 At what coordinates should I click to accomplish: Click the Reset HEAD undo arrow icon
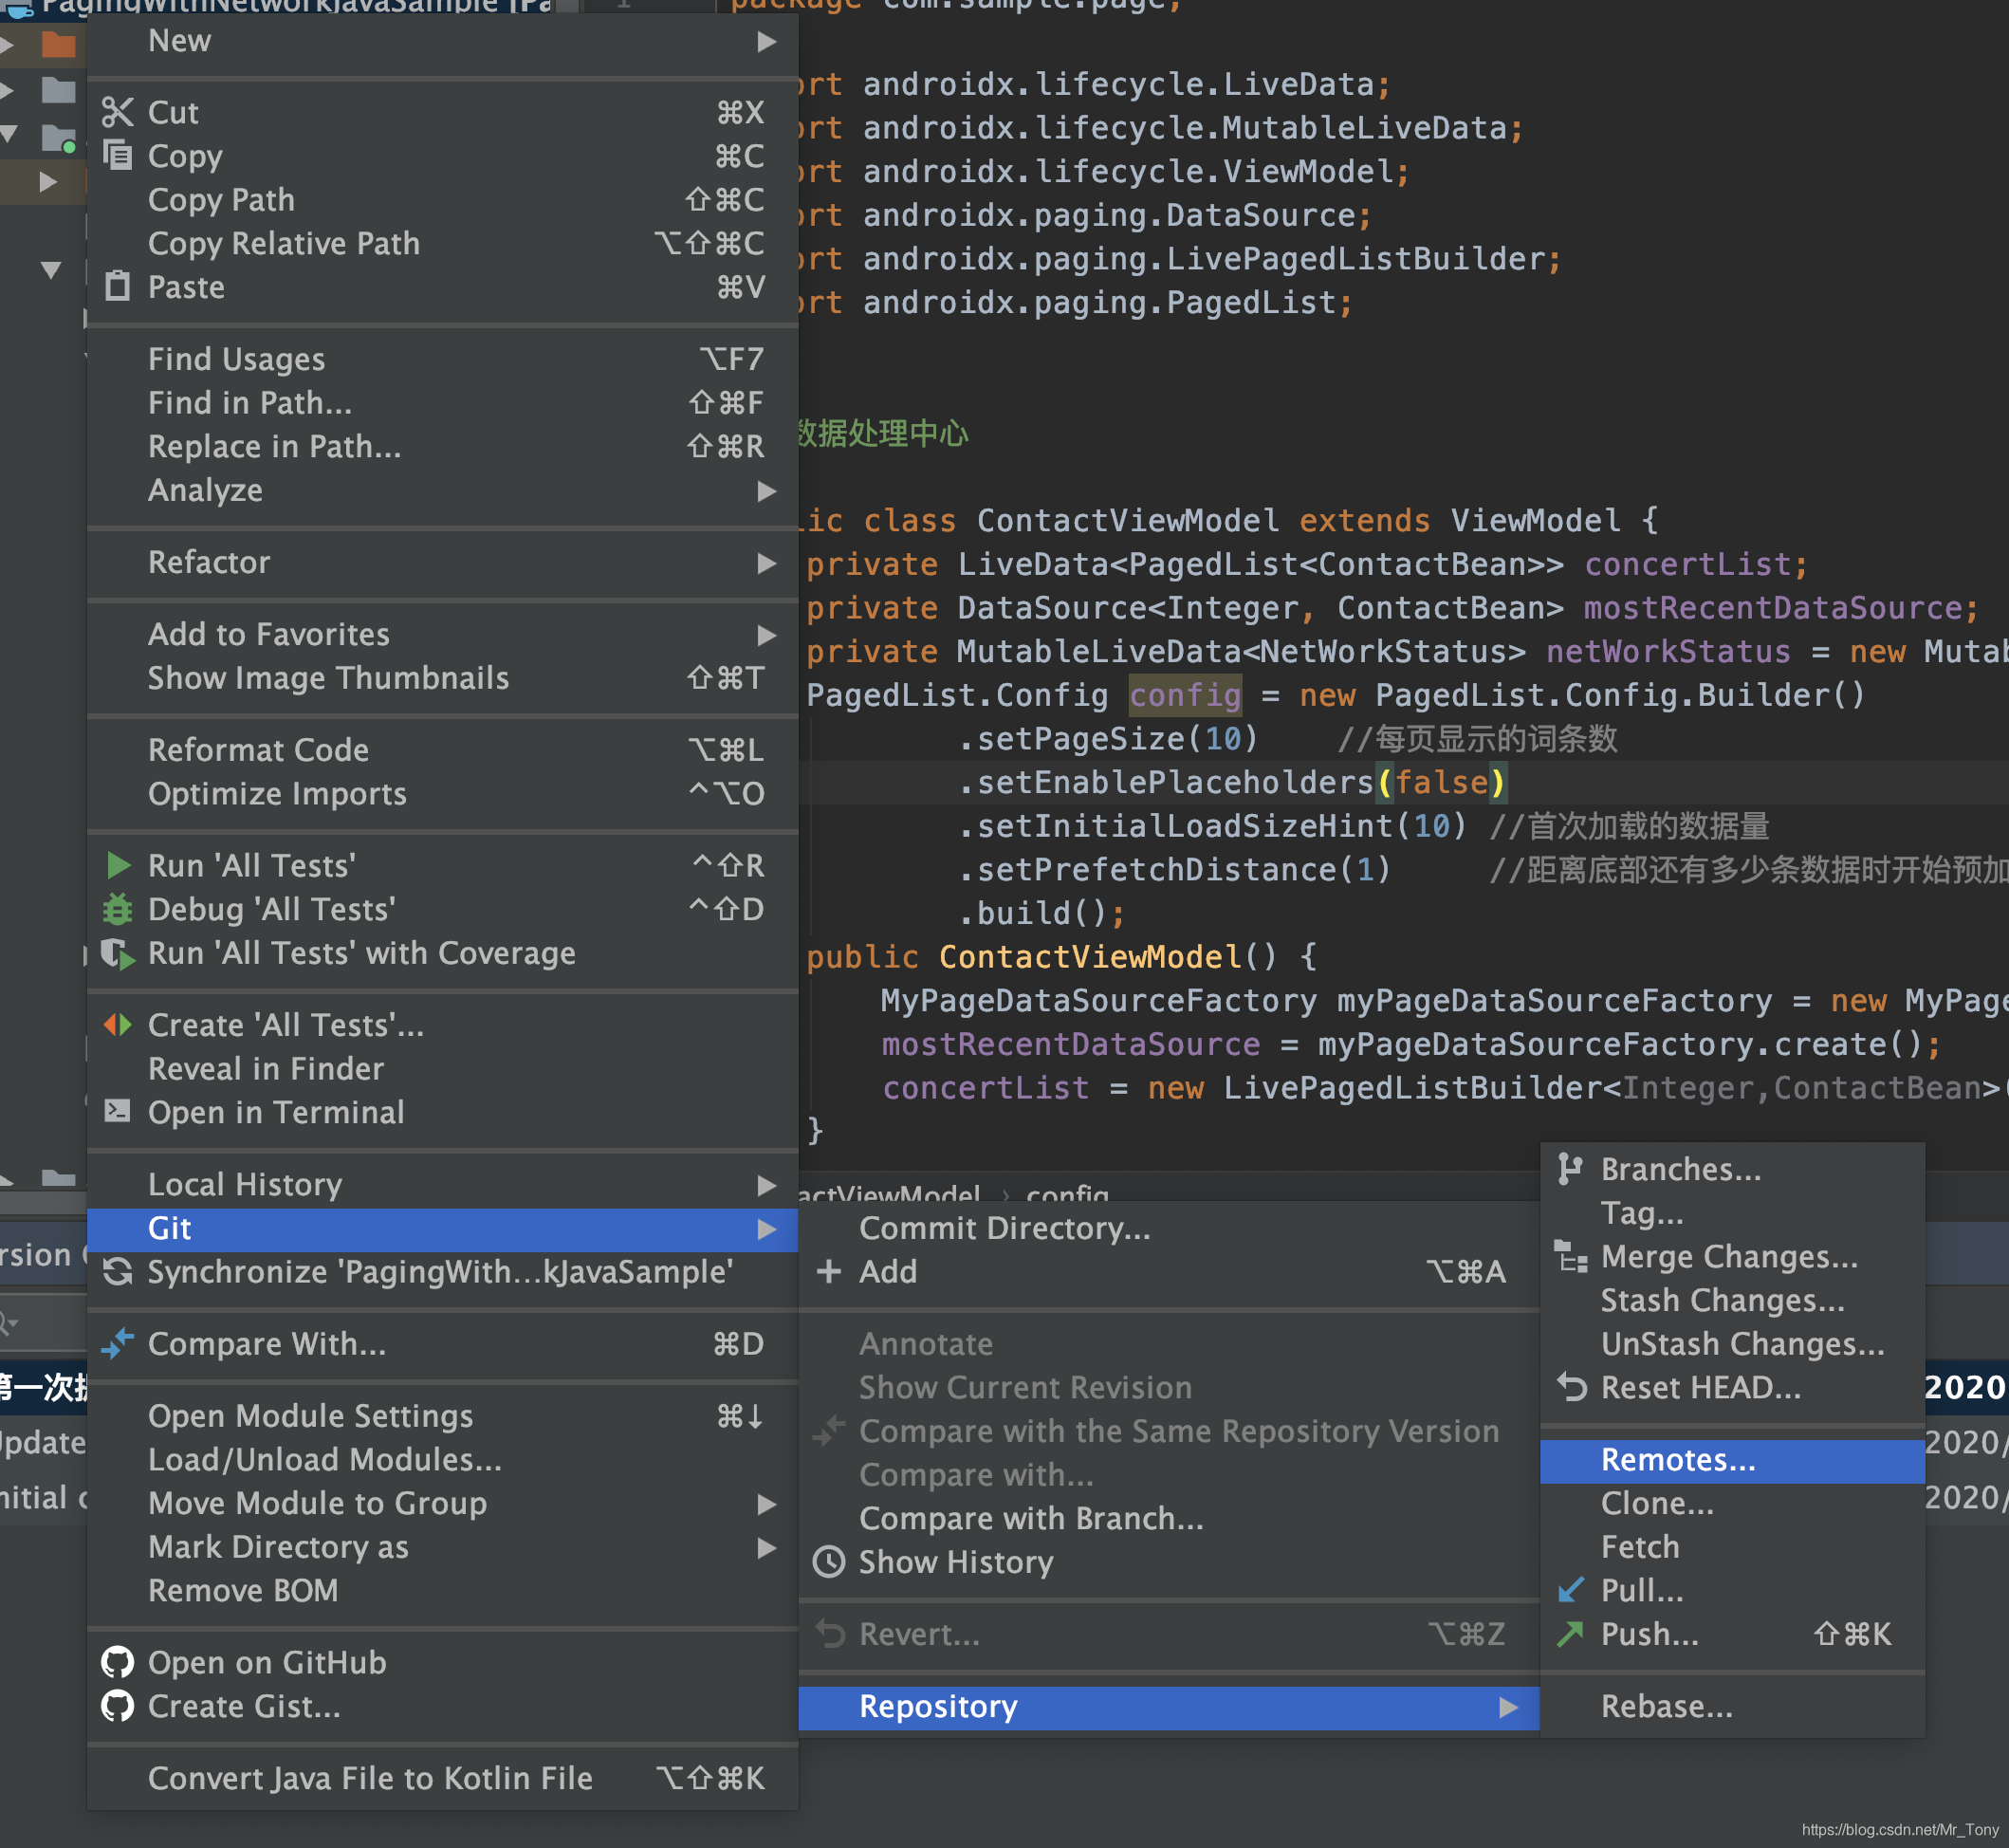point(1572,1387)
